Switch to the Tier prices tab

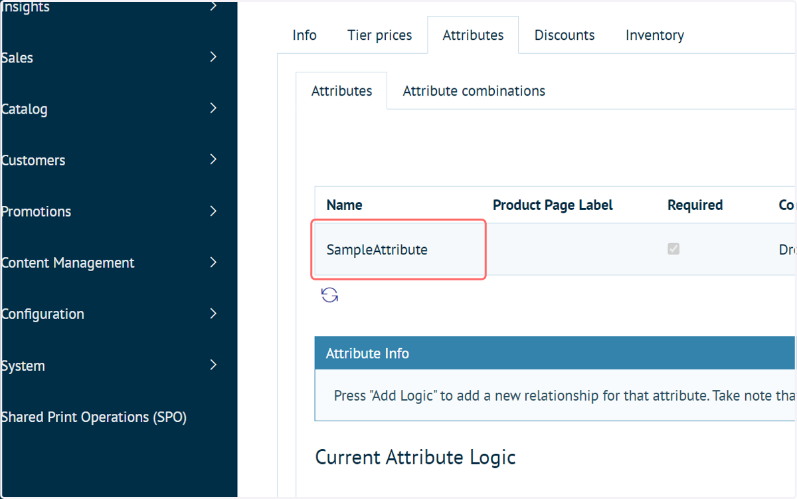[379, 35]
